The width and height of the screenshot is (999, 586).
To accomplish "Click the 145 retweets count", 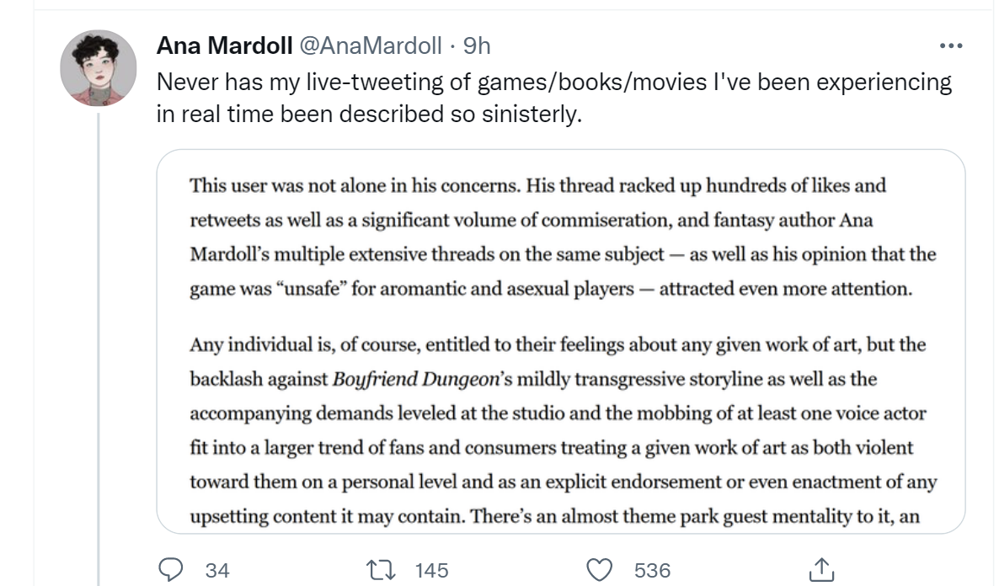I will [431, 571].
